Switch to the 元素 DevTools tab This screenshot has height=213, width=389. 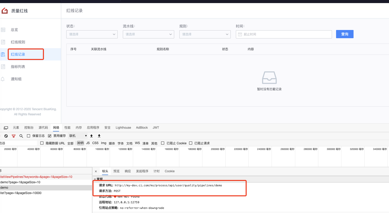click(x=16, y=128)
